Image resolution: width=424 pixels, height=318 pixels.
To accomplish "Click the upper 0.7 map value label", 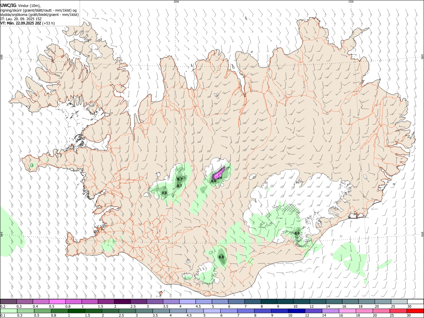I will (180, 179).
